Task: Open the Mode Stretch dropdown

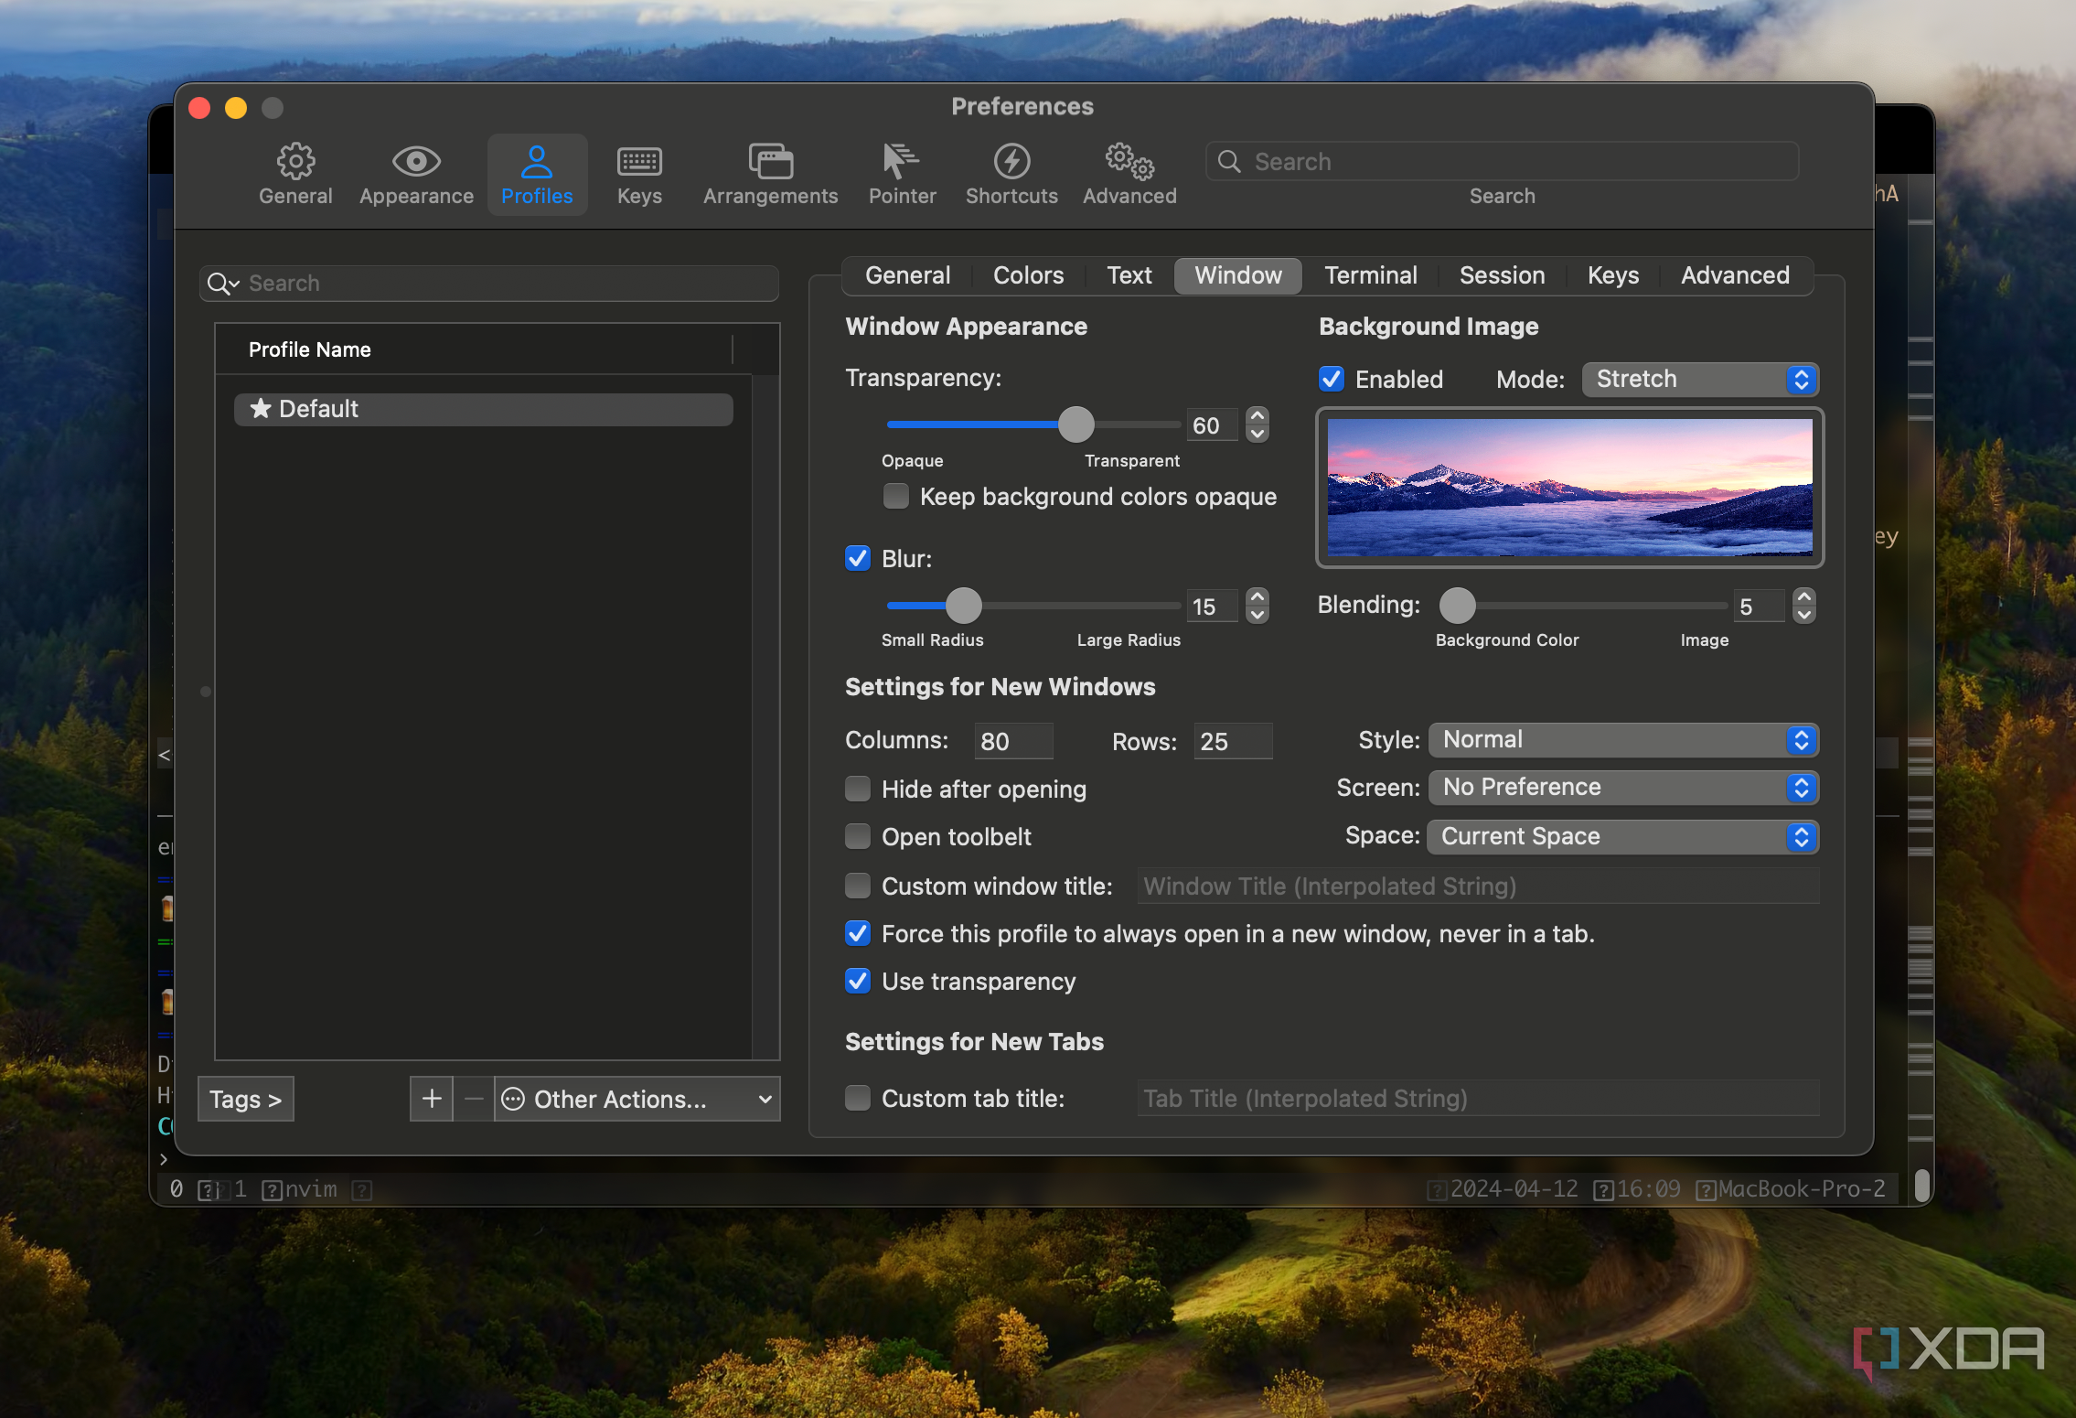Action: coord(1700,380)
